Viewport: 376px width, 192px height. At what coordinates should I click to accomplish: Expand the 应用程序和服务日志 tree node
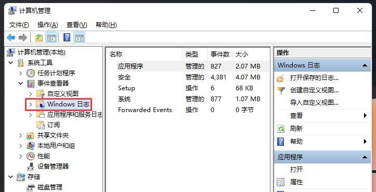pyautogui.click(x=30, y=115)
